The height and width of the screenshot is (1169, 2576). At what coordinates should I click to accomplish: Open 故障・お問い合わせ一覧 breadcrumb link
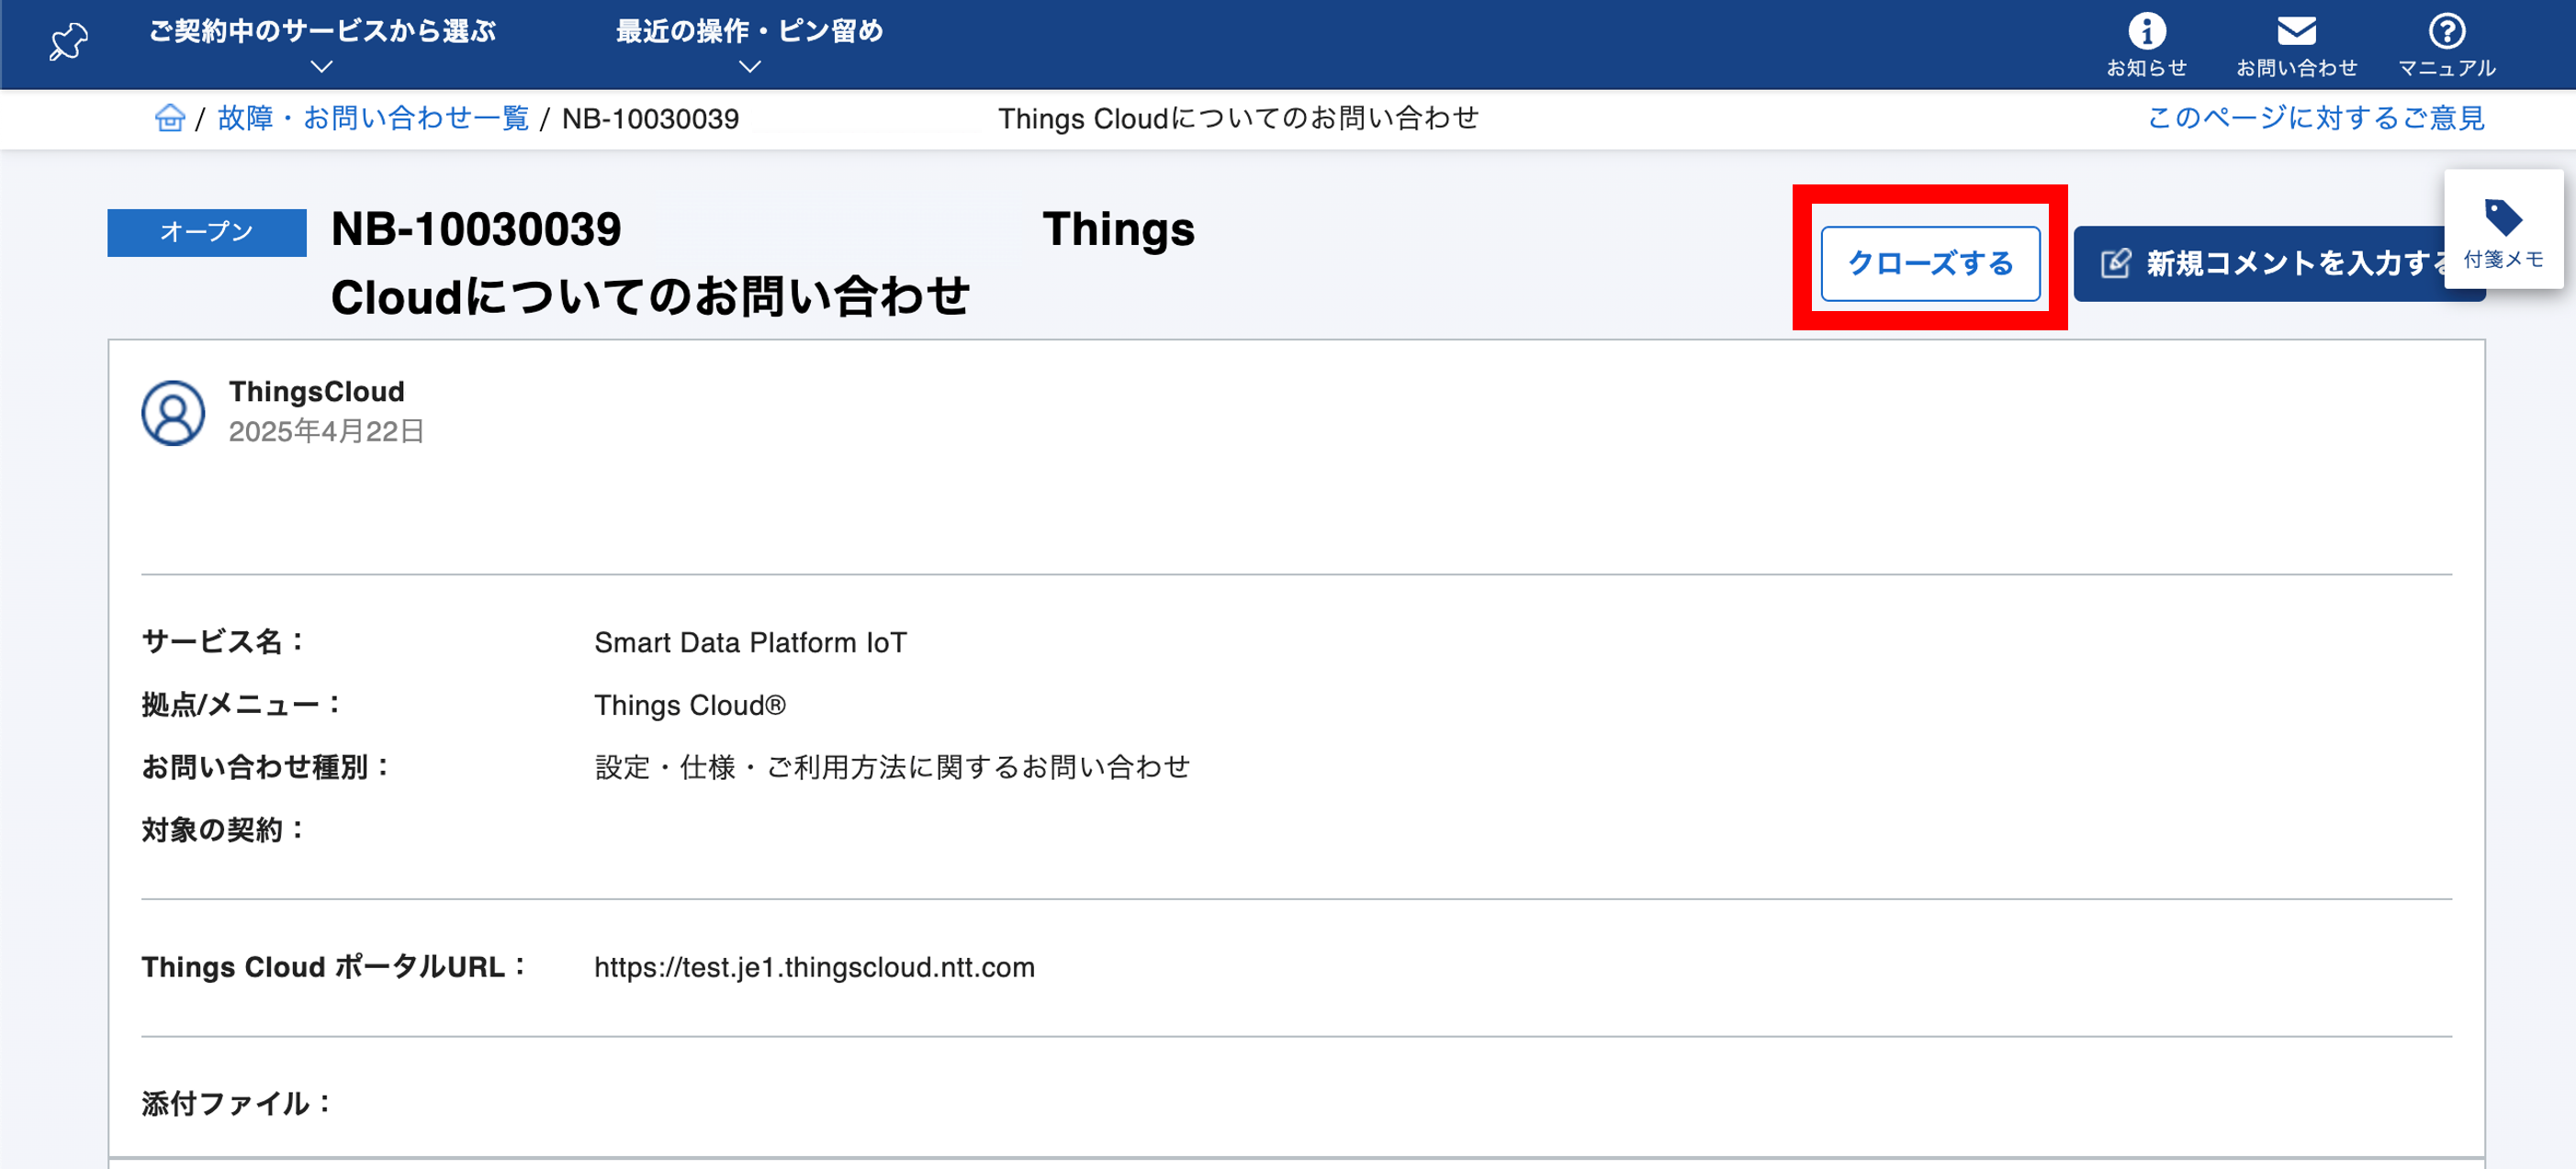coord(373,117)
